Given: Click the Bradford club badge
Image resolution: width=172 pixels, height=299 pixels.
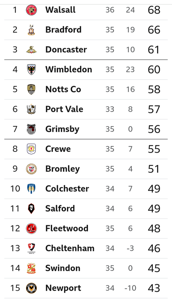Looking at the screenshot, I should [x=31, y=30].
